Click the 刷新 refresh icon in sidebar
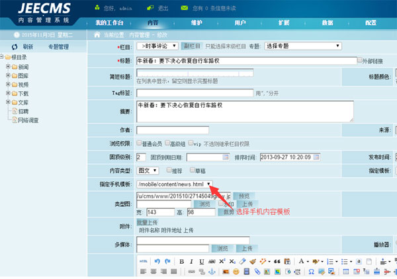The height and width of the screenshot is (279, 397). [x=15, y=47]
